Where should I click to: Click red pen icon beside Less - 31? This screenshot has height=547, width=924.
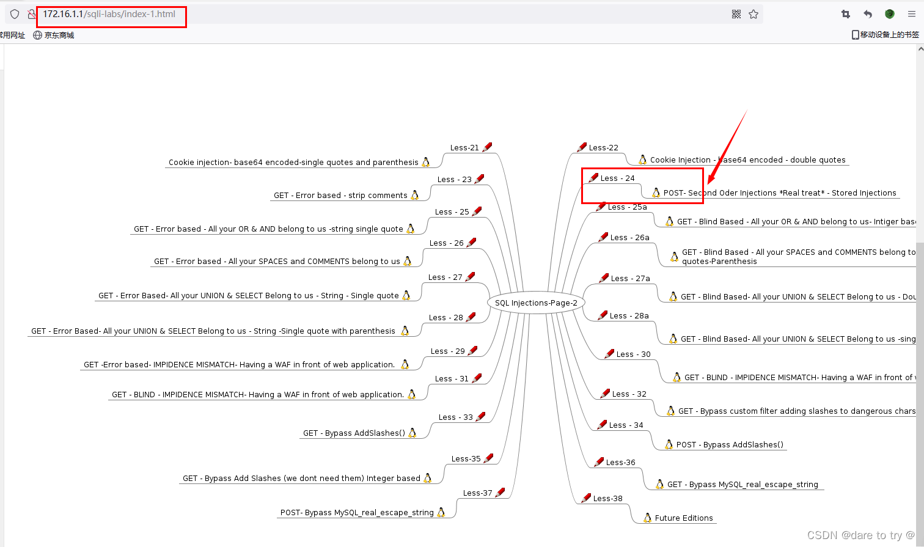pos(477,378)
